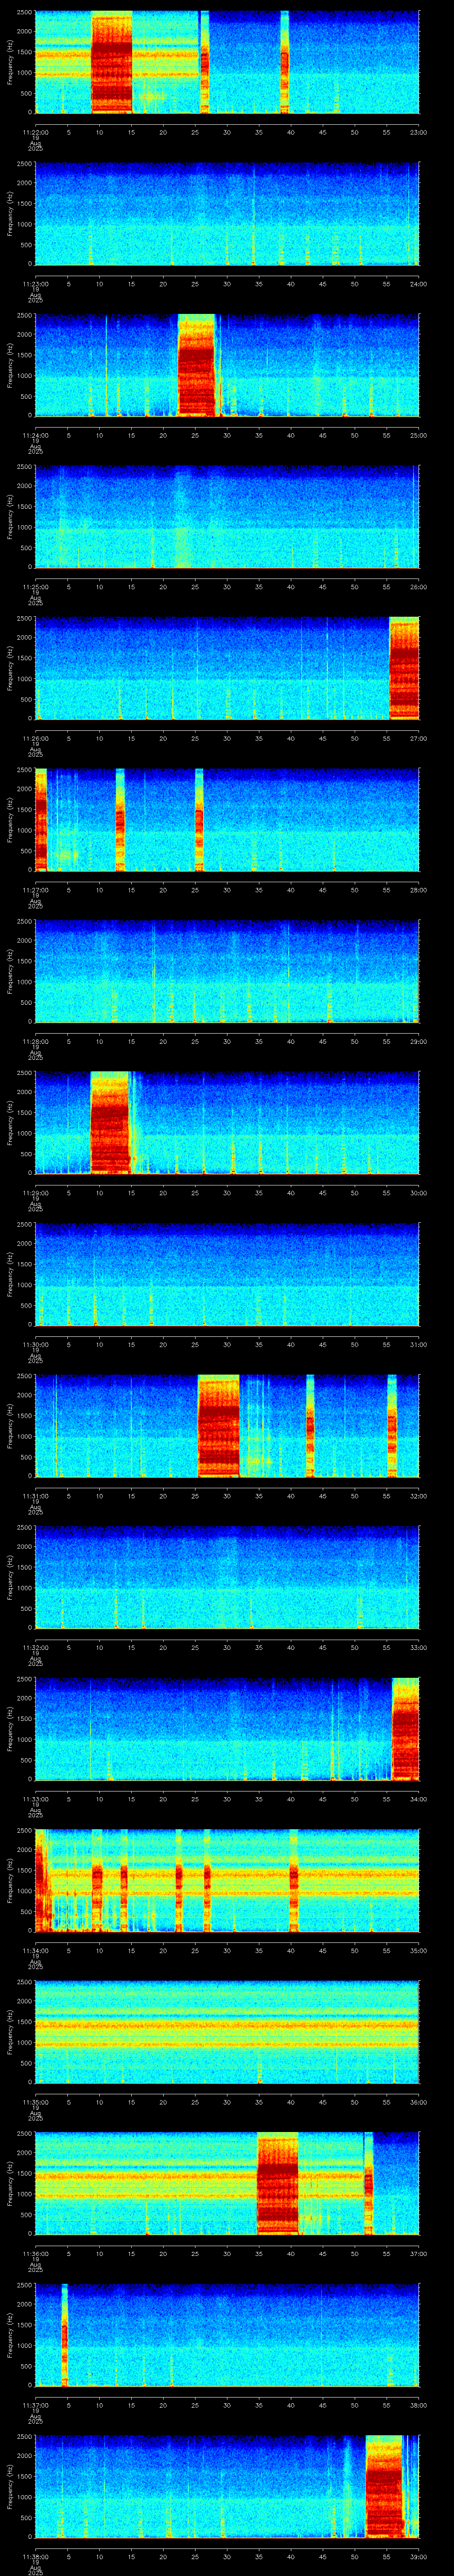Select the red burst ending the 11:33 spectrogram
Screen dimensions: 454x2576
[x=405, y=1729]
